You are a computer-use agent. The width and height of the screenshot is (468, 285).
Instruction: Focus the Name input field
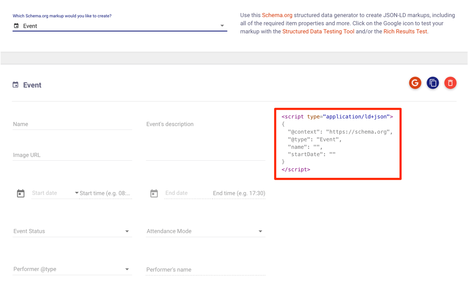coord(72,124)
